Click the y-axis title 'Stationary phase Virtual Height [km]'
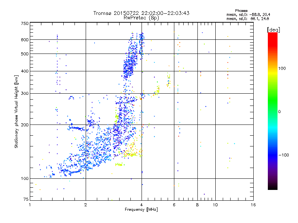This screenshot has height=223, width=298. point(16,111)
